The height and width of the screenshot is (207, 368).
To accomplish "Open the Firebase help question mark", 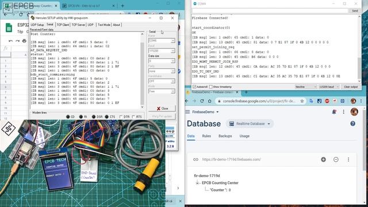I will point(352,124).
